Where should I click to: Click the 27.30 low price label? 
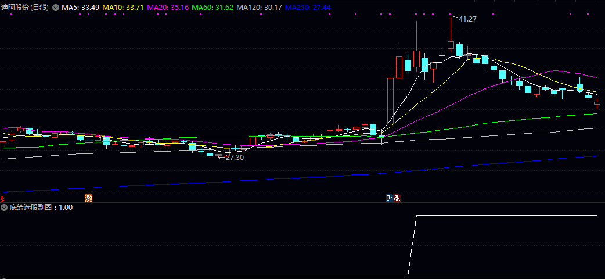[235, 158]
